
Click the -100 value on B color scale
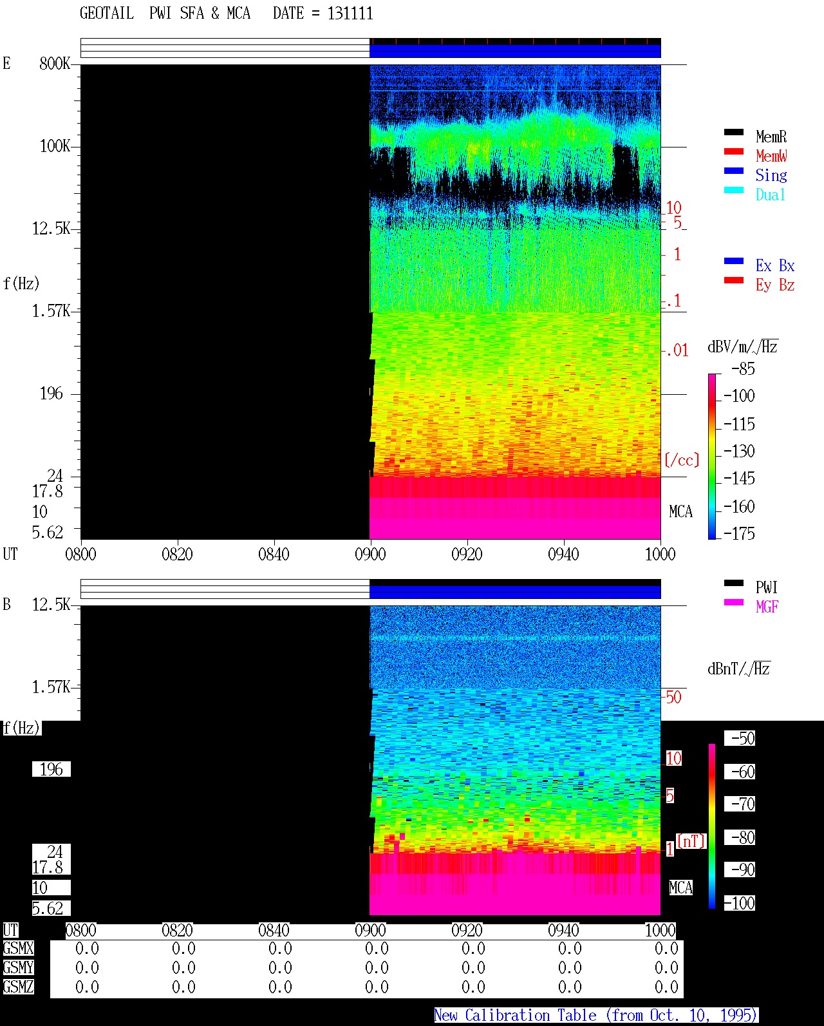pyautogui.click(x=739, y=903)
